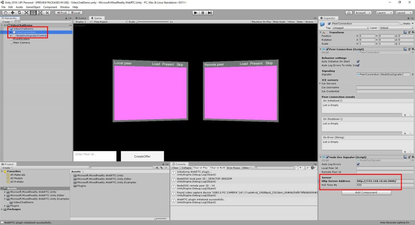Click the Signaler object picker icon
Image resolution: width=415 pixels, height=225 pixels.
[413, 74]
